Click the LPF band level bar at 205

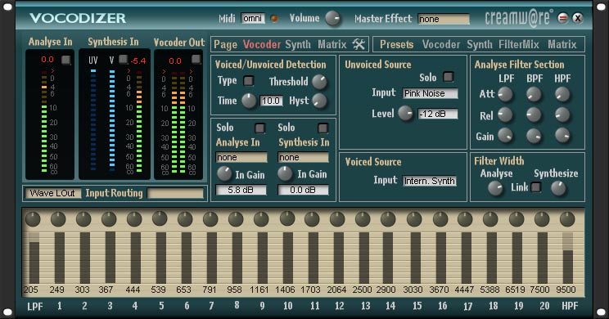(x=34, y=258)
